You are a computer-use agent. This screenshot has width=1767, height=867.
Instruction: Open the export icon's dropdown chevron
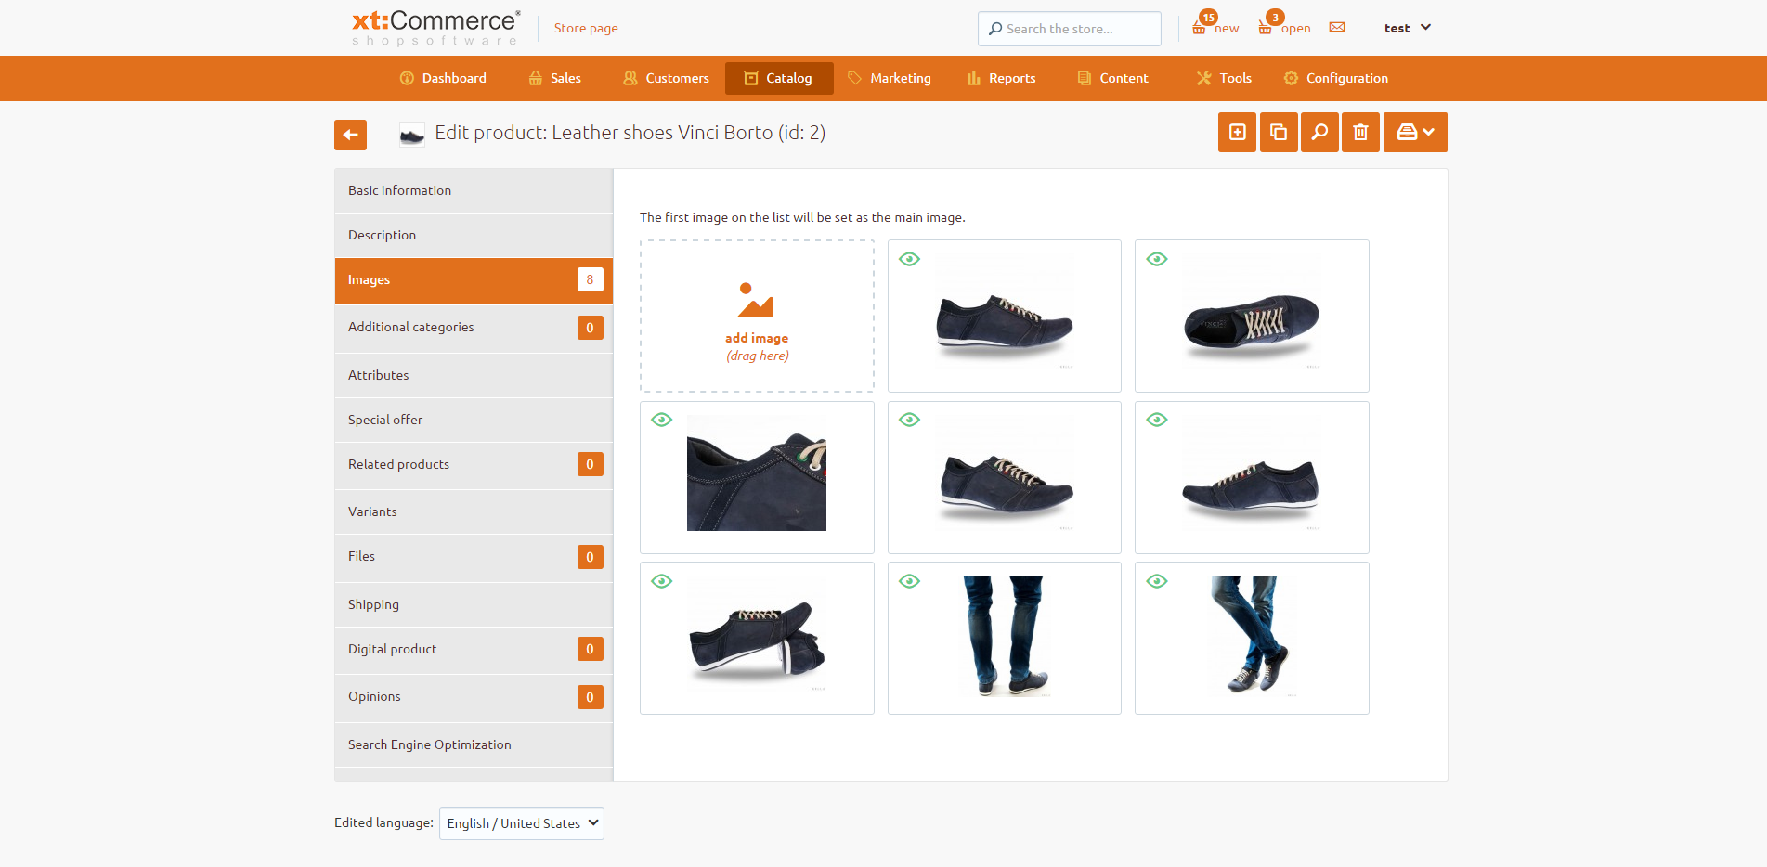pos(1429,132)
